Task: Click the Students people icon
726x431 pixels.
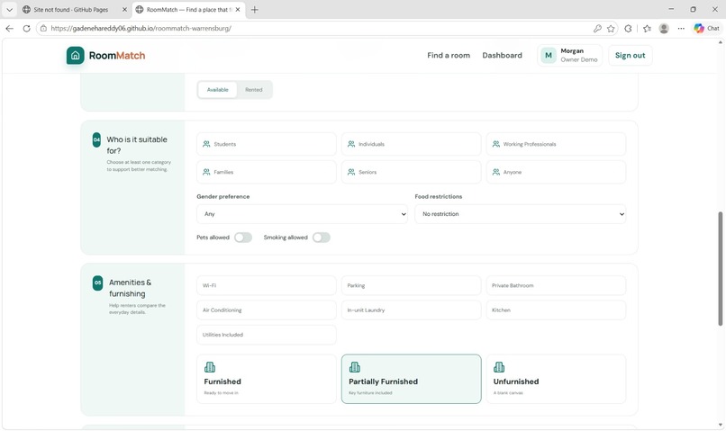Action: coord(206,144)
